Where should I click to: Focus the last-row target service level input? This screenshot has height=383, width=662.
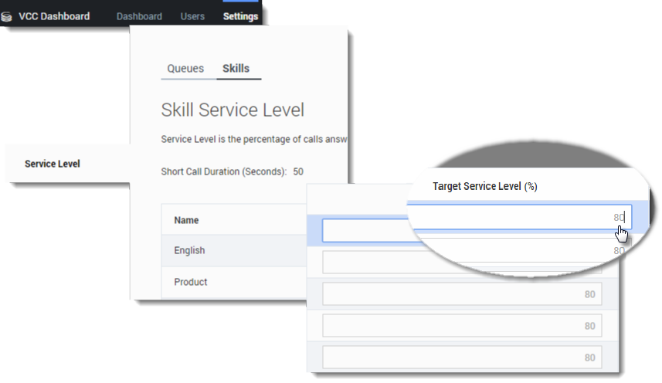pyautogui.click(x=461, y=358)
